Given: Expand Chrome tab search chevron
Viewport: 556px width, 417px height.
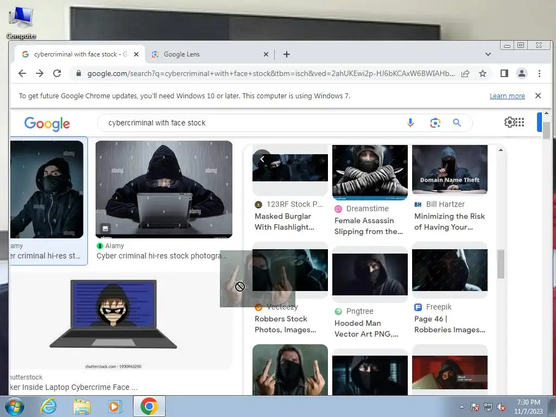Looking at the screenshot, I should tap(488, 54).
